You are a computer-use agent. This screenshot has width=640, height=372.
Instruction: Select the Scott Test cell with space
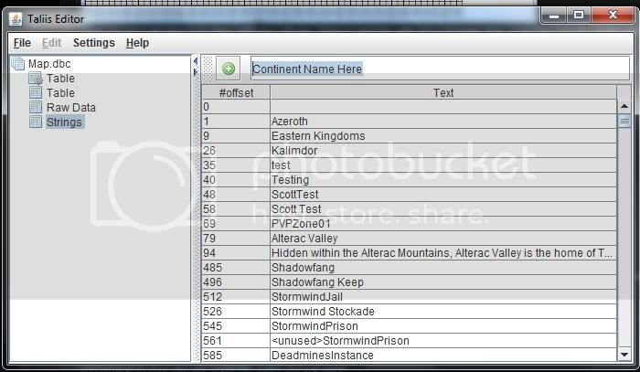point(443,209)
